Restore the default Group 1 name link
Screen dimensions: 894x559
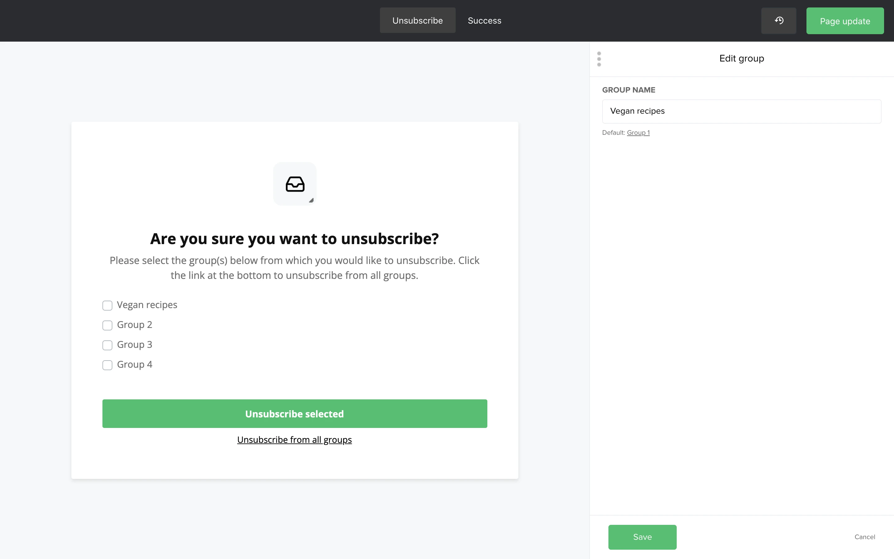[638, 133]
